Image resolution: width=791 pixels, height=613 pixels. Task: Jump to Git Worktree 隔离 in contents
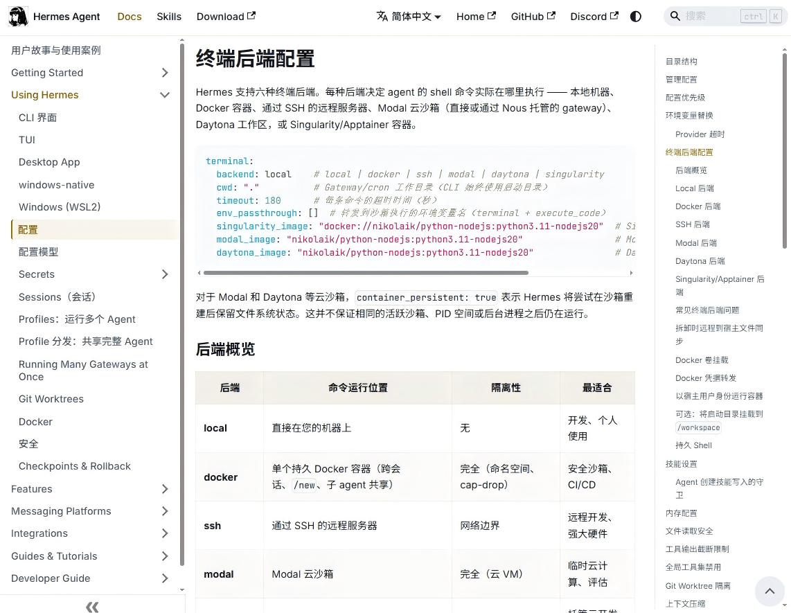click(x=697, y=585)
